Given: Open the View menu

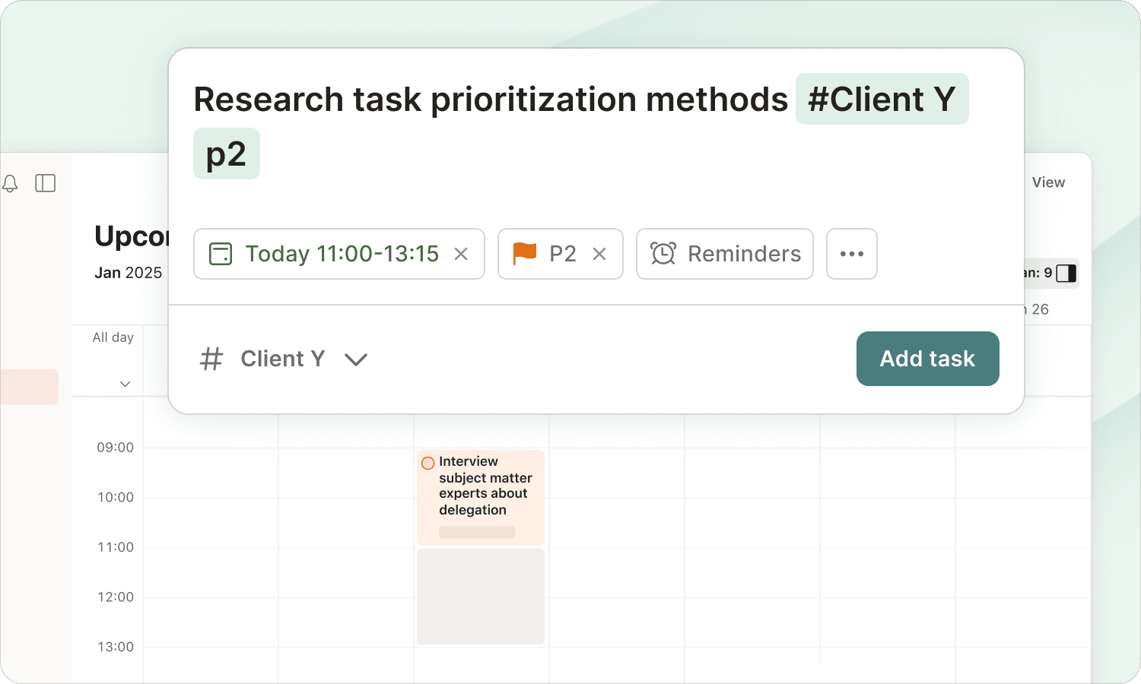Looking at the screenshot, I should pyautogui.click(x=1048, y=182).
